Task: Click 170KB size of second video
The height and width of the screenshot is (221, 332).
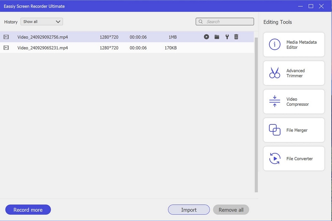Action: click(x=171, y=48)
